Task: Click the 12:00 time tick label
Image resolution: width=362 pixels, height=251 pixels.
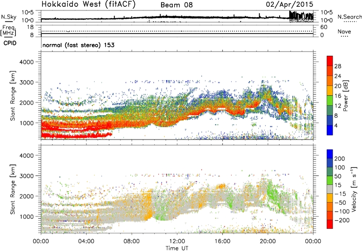Action: [177, 241]
